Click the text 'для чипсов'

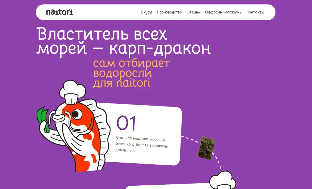click(x=125, y=150)
